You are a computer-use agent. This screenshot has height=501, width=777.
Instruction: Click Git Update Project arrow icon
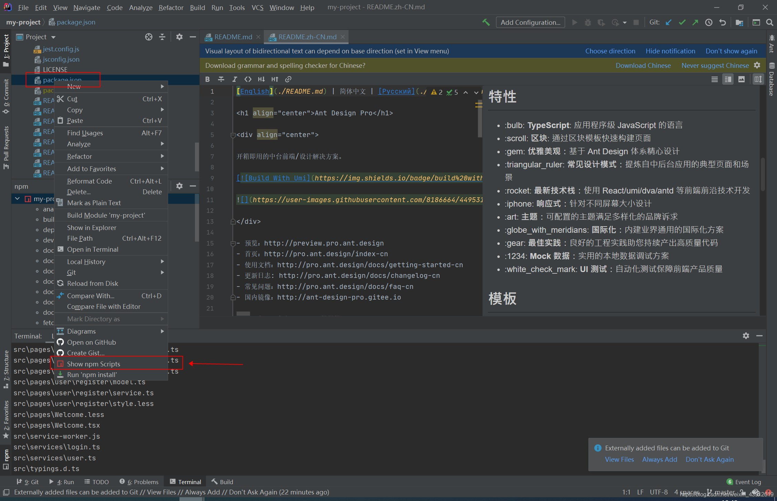[x=669, y=22]
